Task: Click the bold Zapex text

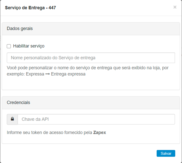Action: [99, 132]
